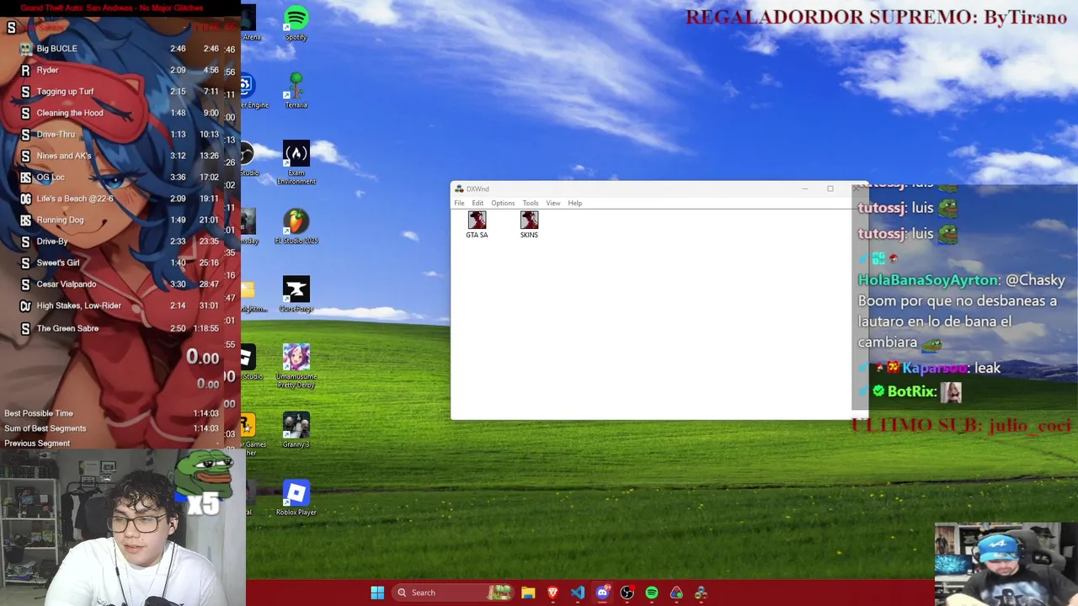Click the BotRix chat emote image
Viewport: 1078px width, 606px height.
click(951, 392)
